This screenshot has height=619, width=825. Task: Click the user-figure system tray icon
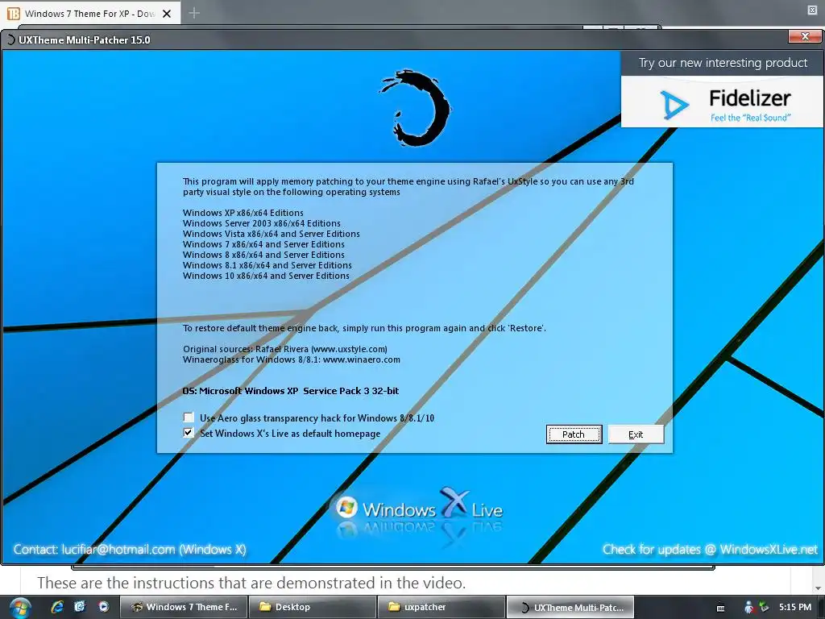(x=748, y=607)
